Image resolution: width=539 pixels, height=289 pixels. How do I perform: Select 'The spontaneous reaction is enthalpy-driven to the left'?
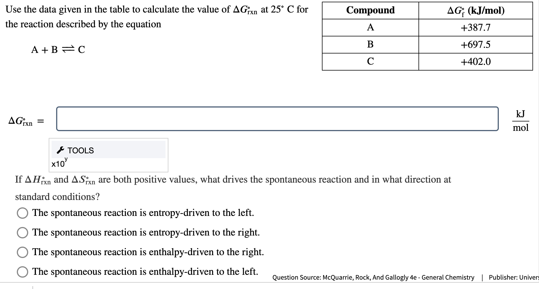tap(23, 272)
